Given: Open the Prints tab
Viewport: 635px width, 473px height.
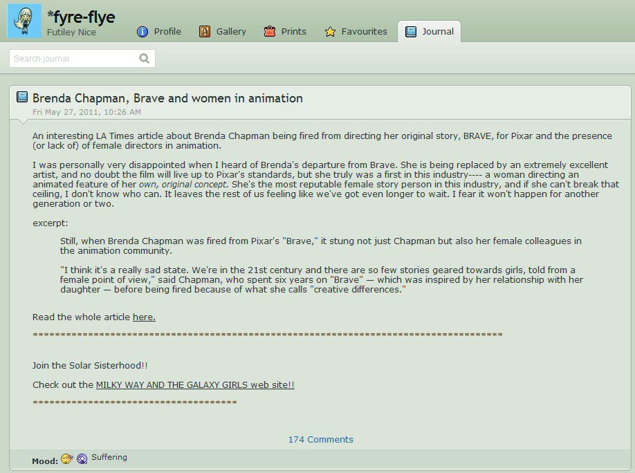Looking at the screenshot, I should tap(293, 32).
